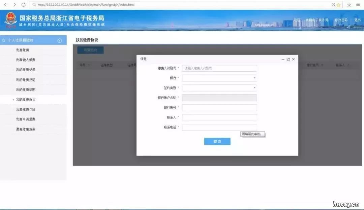Reload the page using the refresh icon
Image resolution: width=364 pixels, height=210 pixels.
(23, 5)
